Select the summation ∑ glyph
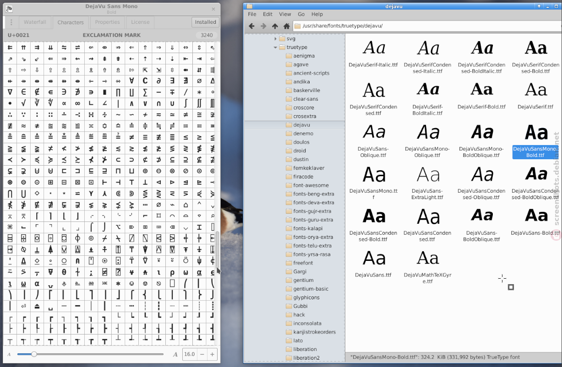The width and height of the screenshot is (562, 367). point(145,92)
